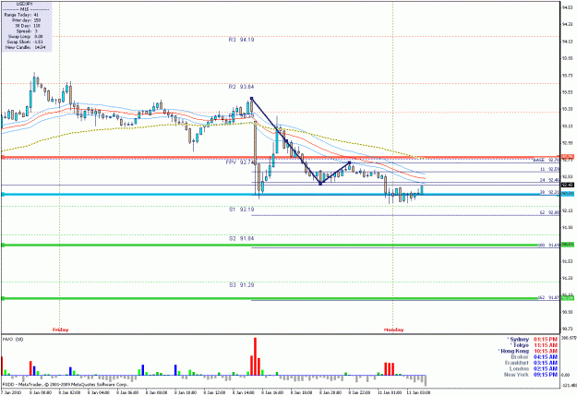The height and width of the screenshot is (396, 577).
Task: Click the M15 timeframe label in info panel
Action: pyautogui.click(x=25, y=9)
